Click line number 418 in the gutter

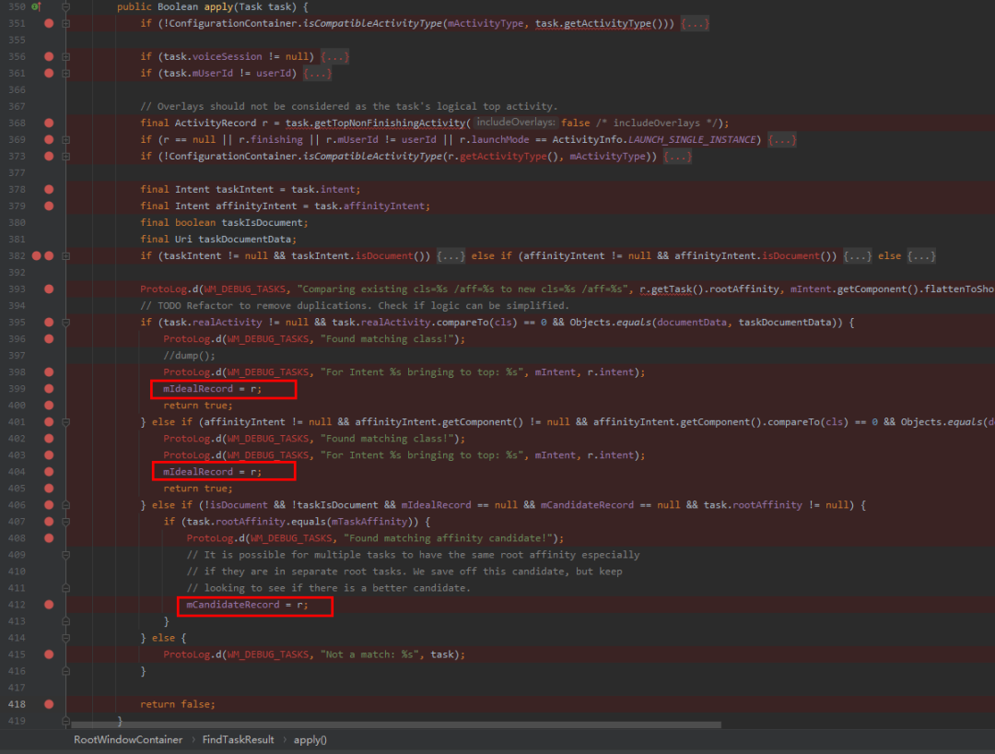pos(18,704)
